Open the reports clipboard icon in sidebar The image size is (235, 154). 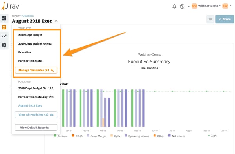[4, 27]
